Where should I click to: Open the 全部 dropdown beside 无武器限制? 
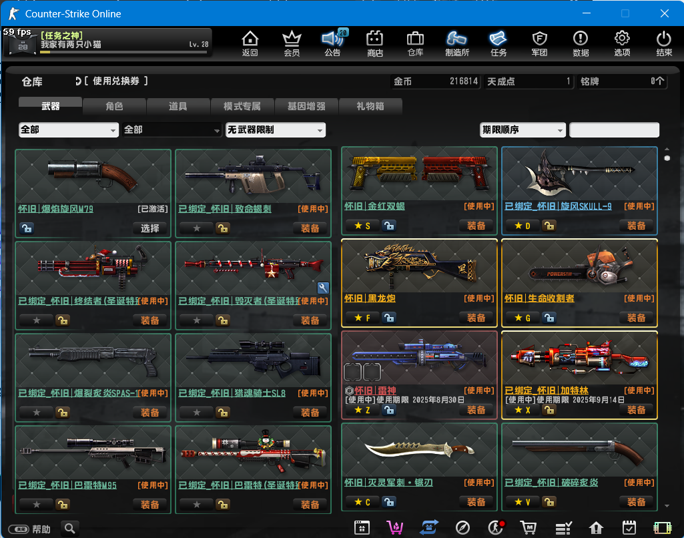[x=172, y=129]
